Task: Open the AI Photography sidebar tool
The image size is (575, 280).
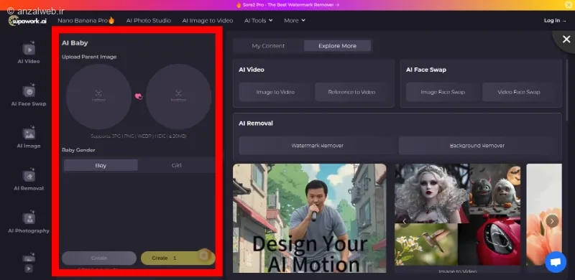Action: pos(29,223)
